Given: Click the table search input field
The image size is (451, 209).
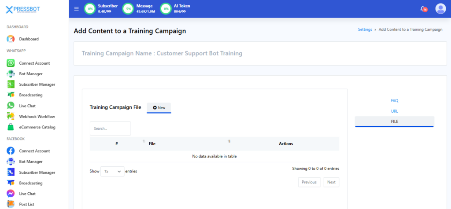Looking at the screenshot, I should pyautogui.click(x=110, y=128).
